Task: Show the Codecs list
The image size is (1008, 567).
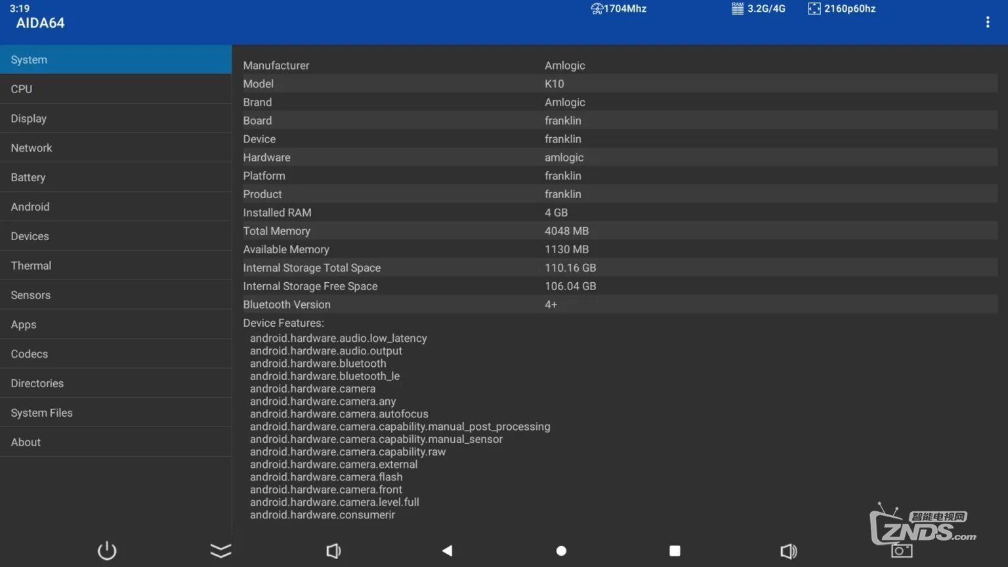Action: (x=116, y=354)
